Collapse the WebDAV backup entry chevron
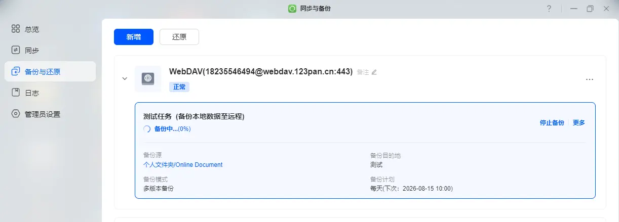 click(x=125, y=79)
